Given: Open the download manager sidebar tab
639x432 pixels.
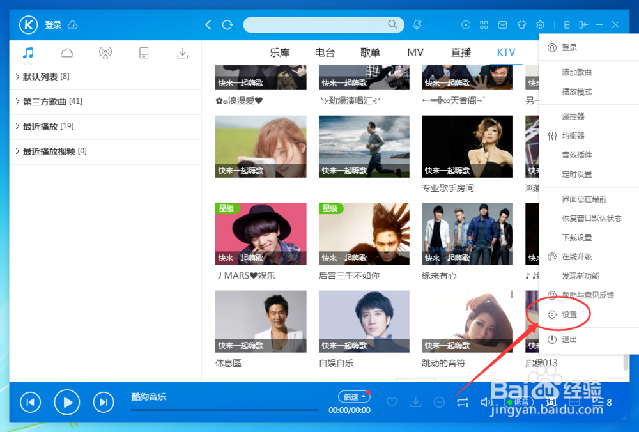Looking at the screenshot, I should click(x=183, y=52).
